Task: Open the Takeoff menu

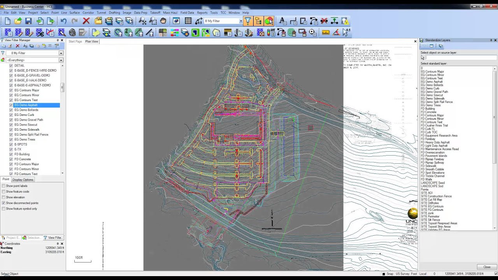Action: (x=155, y=13)
